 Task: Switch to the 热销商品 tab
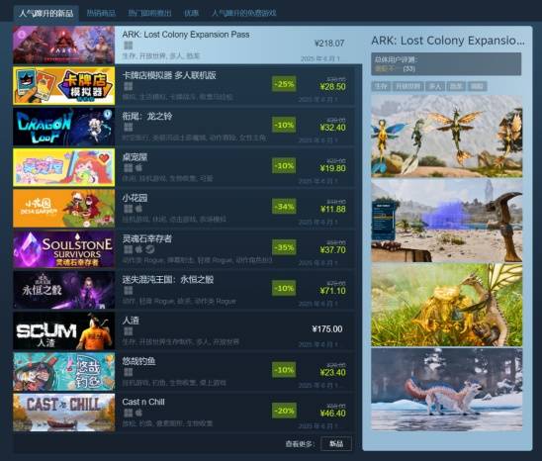tap(101, 13)
